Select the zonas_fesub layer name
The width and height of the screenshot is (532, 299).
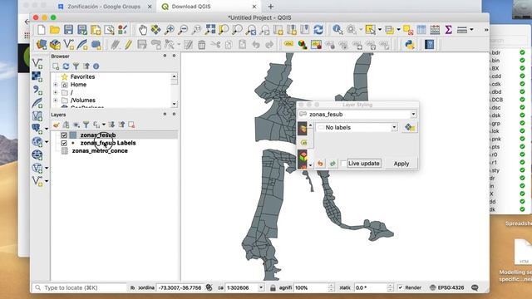click(x=98, y=135)
